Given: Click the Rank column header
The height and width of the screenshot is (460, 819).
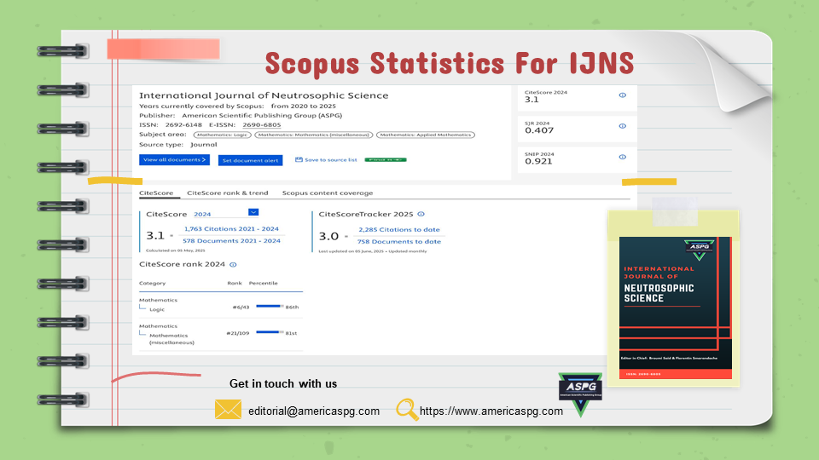Looking at the screenshot, I should click(235, 283).
